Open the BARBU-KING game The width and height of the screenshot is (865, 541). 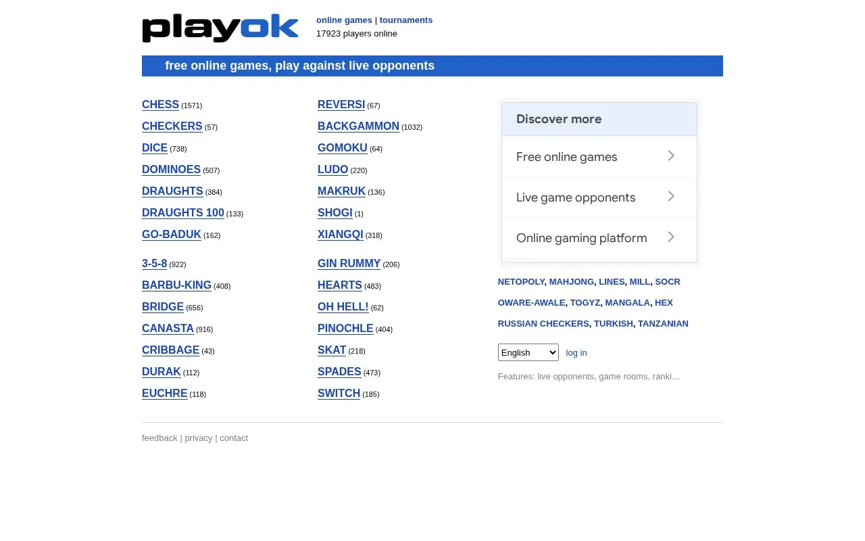(x=176, y=285)
